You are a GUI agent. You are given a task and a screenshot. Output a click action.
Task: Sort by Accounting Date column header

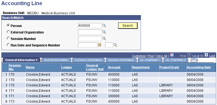pos(199,67)
